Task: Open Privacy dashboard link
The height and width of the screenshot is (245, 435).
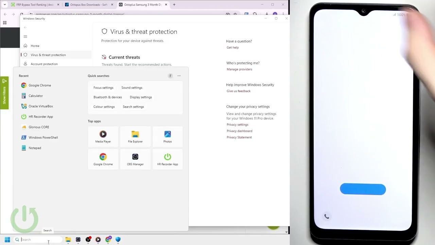Action: tap(240, 131)
